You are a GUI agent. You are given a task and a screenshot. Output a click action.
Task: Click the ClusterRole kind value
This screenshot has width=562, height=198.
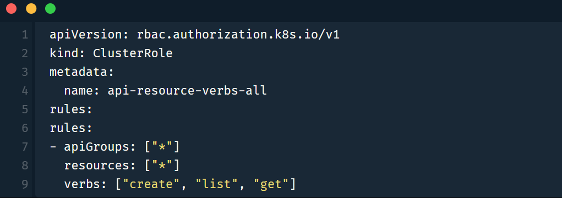[x=133, y=54]
